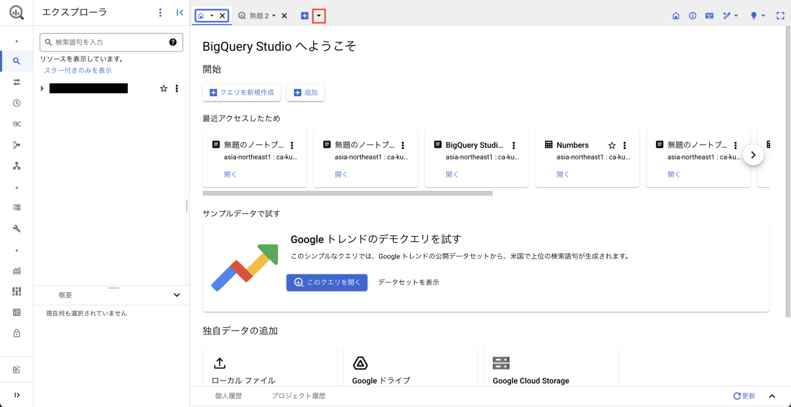
Task: Open more menu for redacted project row
Action: pos(177,88)
